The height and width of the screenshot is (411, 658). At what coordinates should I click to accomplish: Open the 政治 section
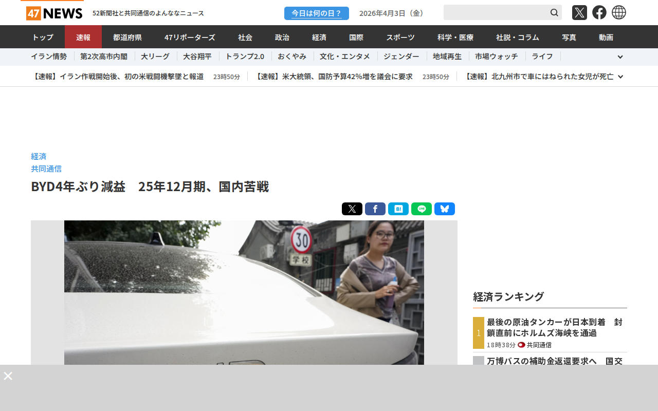(x=282, y=37)
